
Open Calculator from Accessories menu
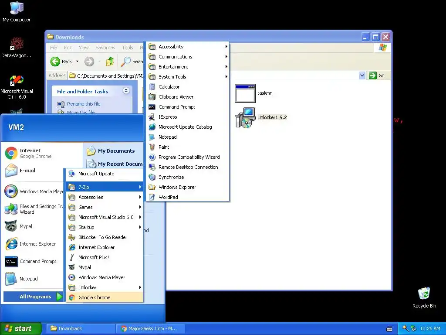(x=187, y=87)
